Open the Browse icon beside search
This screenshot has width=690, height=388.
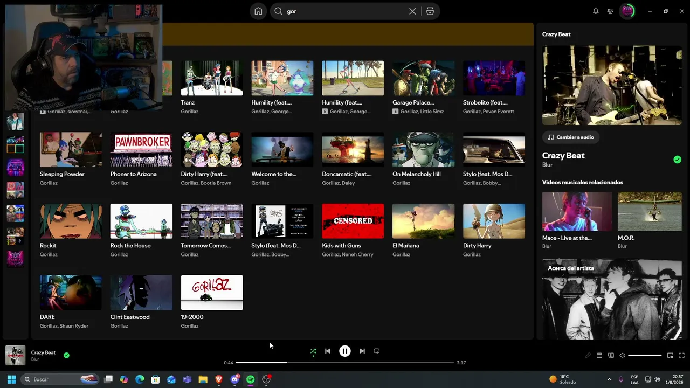(430, 11)
